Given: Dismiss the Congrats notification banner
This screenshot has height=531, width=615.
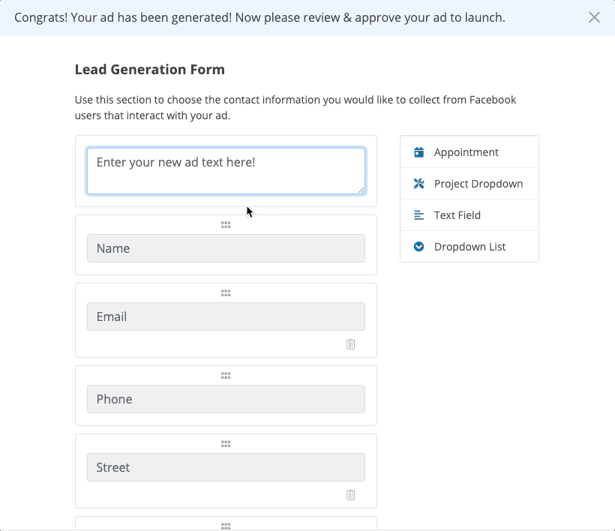Looking at the screenshot, I should pos(594,17).
